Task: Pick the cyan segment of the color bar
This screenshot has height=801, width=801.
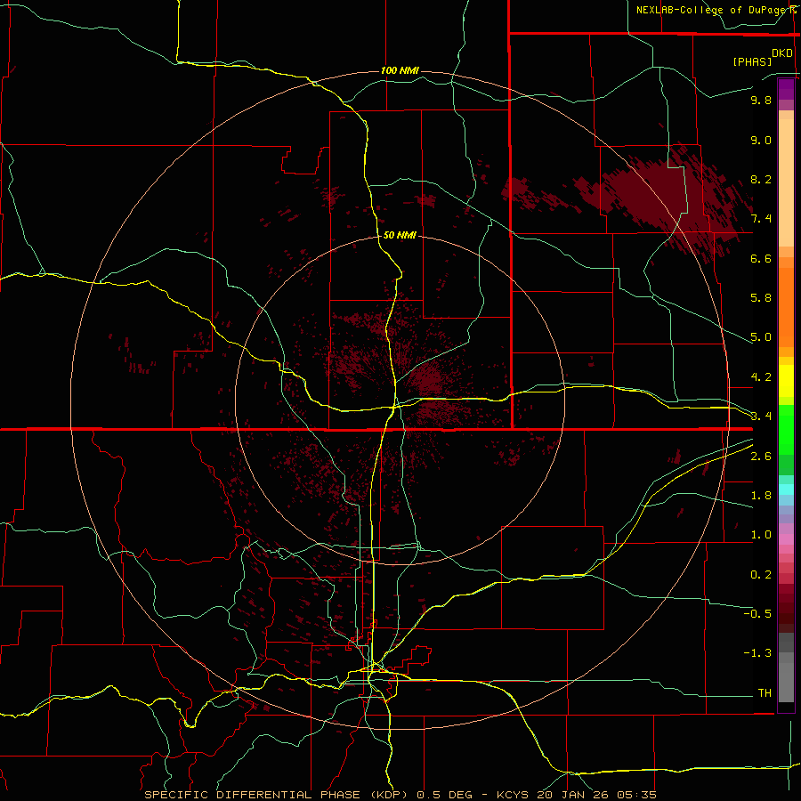Action: [x=786, y=489]
